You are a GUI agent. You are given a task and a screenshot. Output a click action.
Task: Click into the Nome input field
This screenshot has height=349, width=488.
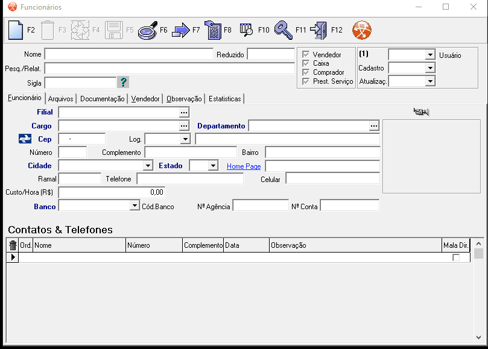pyautogui.click(x=128, y=54)
